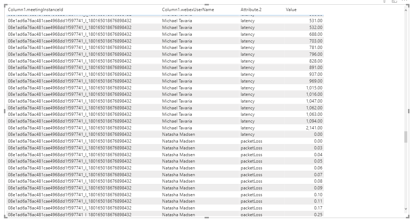The image size is (412, 223).
Task: Click the table scrollbar up arrow
Action: tap(406, 10)
